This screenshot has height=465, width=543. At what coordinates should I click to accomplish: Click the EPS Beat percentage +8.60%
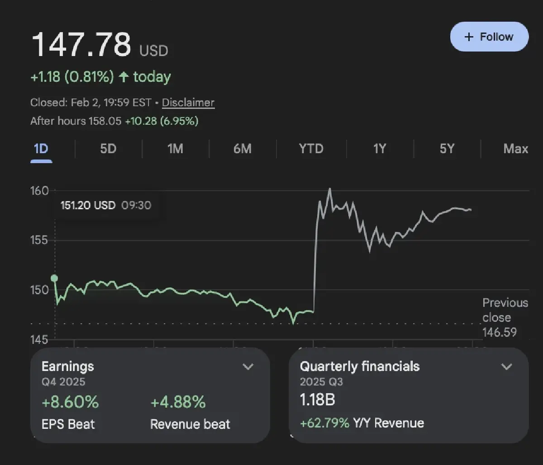coord(70,402)
